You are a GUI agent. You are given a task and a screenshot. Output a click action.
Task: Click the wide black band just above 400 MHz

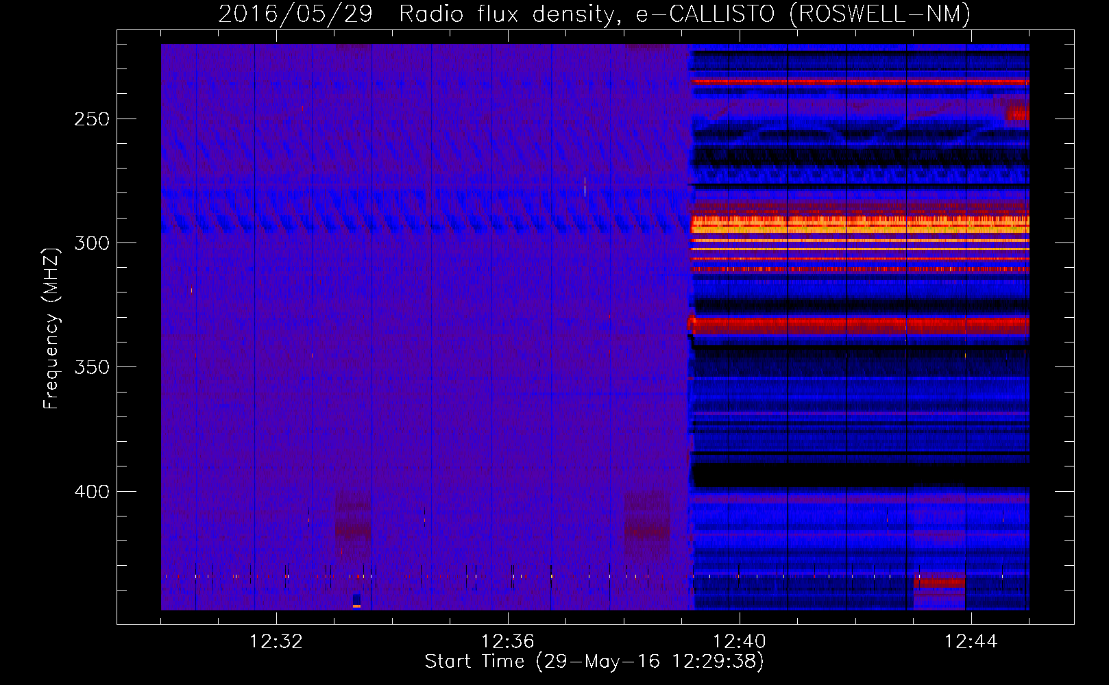(x=860, y=475)
